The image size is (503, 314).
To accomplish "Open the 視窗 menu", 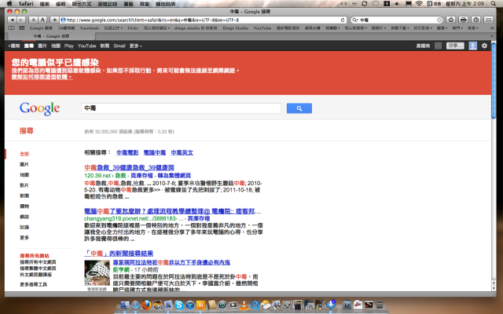I will [145, 4].
